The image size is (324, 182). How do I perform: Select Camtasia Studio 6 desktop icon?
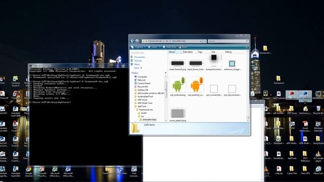pos(16,81)
